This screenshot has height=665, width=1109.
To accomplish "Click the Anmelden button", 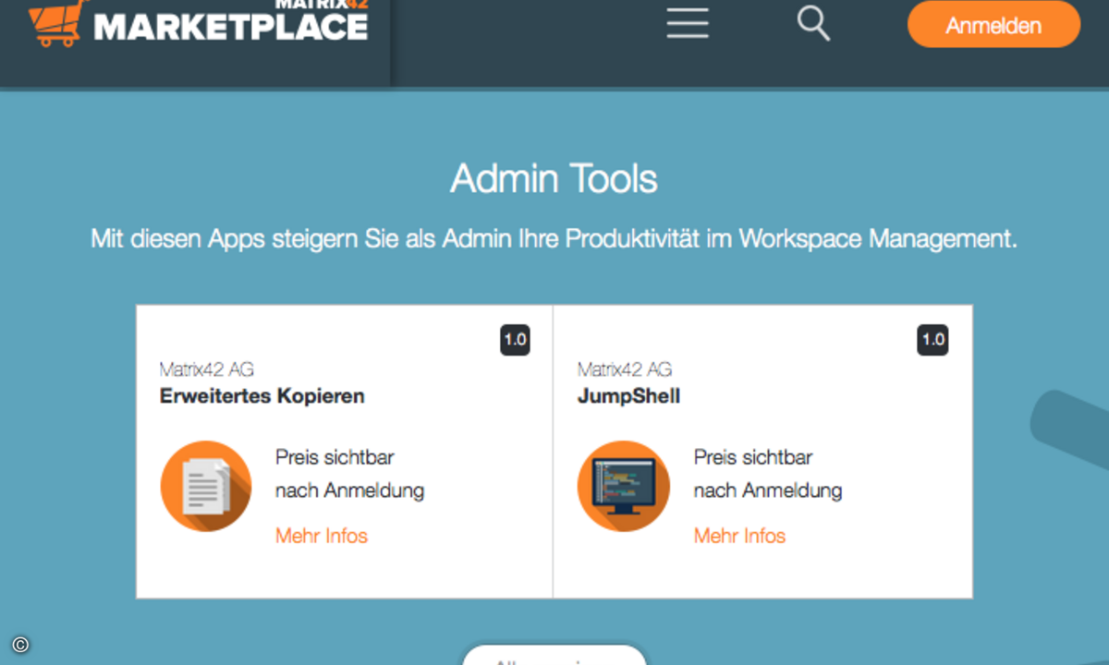I will pyautogui.click(x=993, y=25).
